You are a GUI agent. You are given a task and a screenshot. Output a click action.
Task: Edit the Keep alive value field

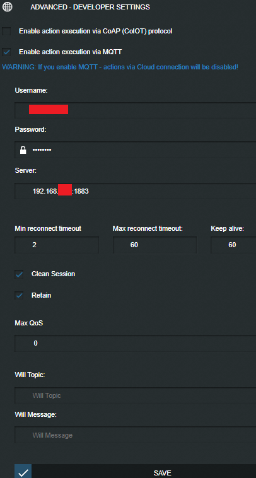[233, 245]
